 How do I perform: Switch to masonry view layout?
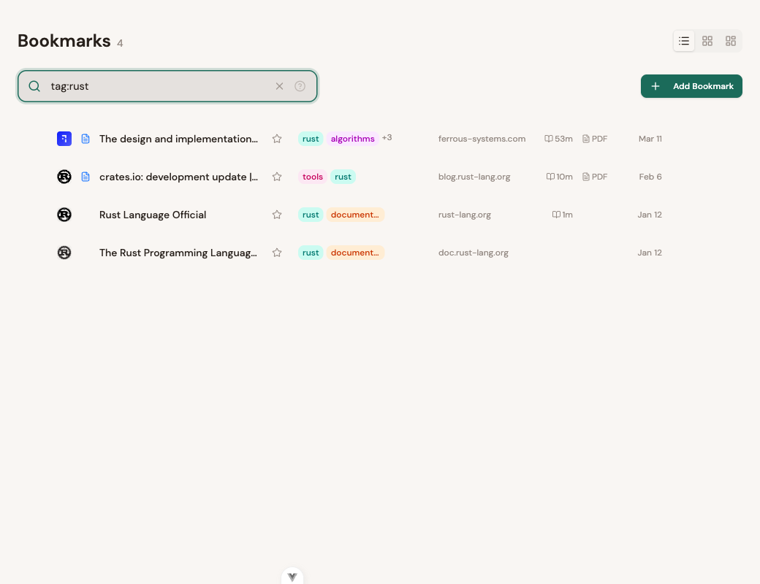point(730,41)
